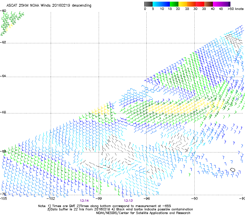Click the '>50 knots' legend label
The image size is (245, 215).
click(235, 9)
